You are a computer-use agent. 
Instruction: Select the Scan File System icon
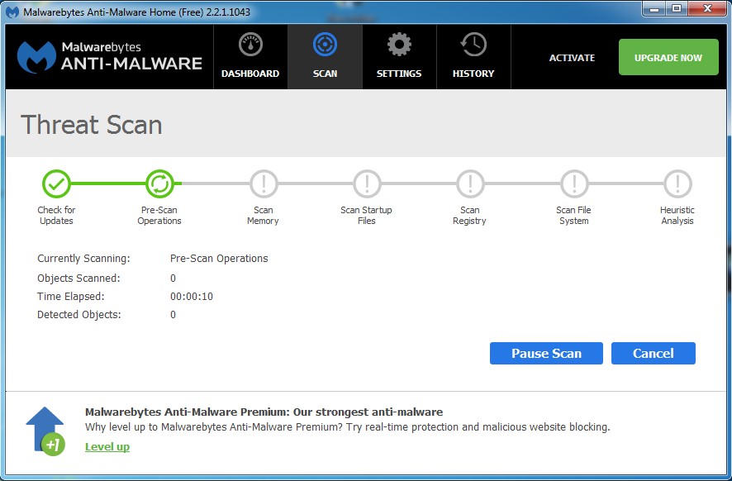pos(573,183)
